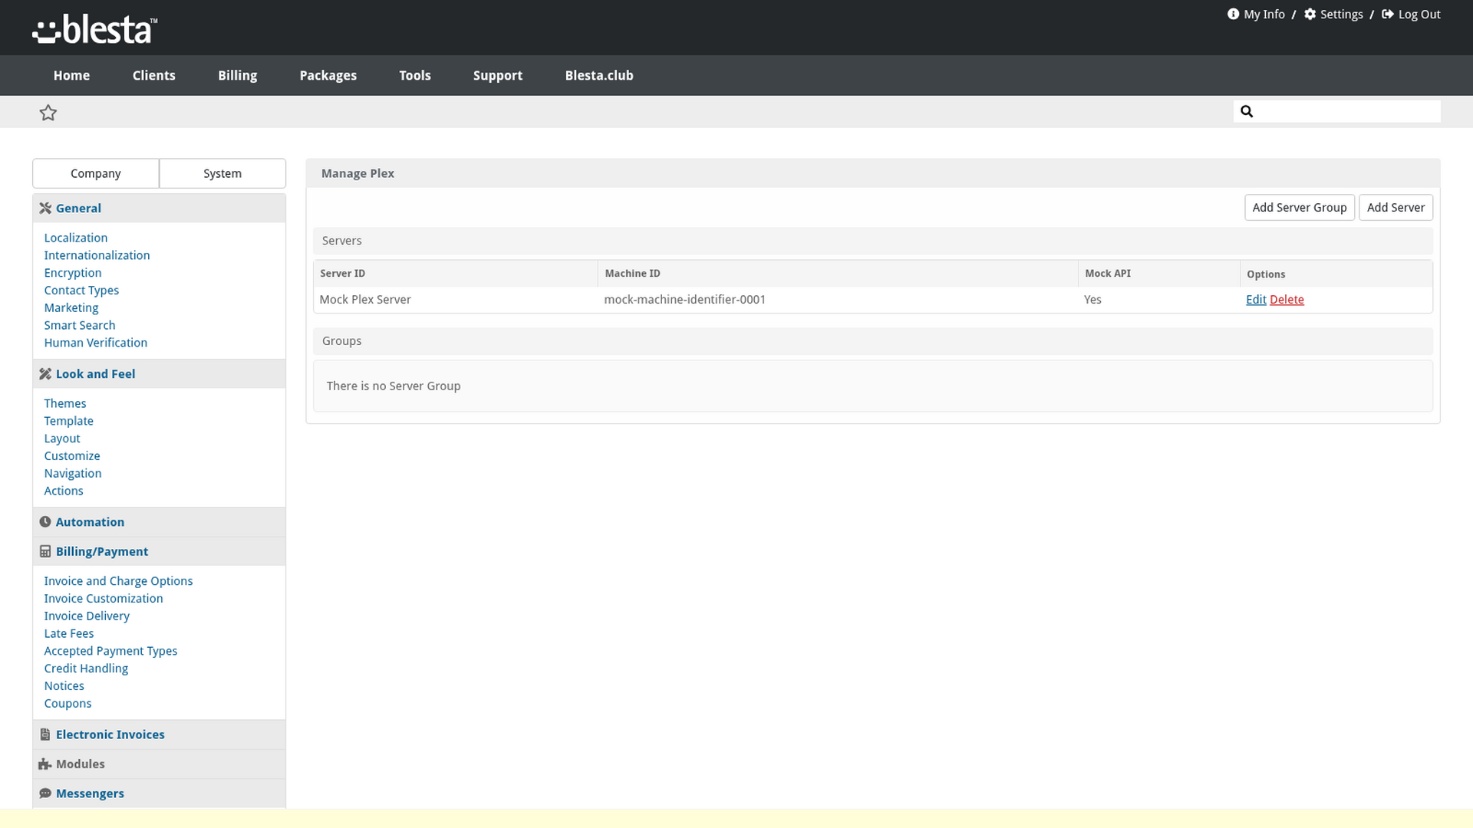Click the Blesta logo
Viewport: 1473px width, 828px height.
coord(94,29)
